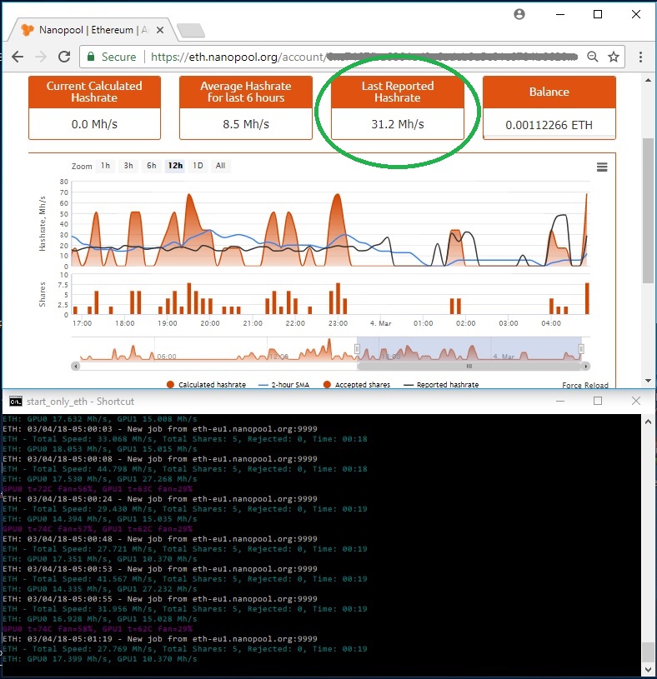Click the browser page scroll down arrow

pos(648,381)
